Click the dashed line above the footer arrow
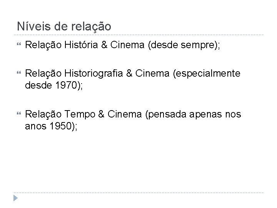277x208 pixels. [138, 193]
